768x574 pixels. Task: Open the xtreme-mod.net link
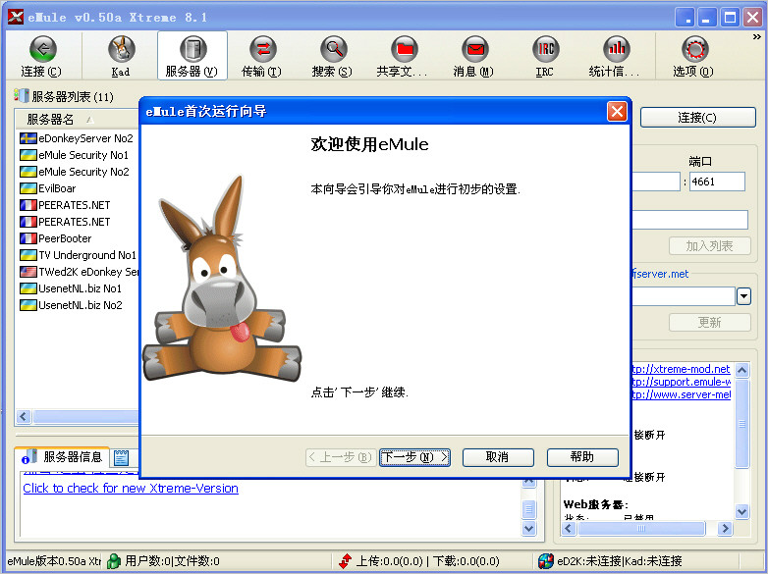point(682,369)
